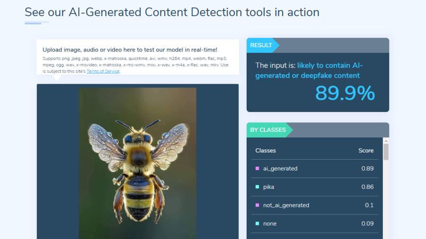Click the pika class name
This screenshot has width=426, height=239.
click(x=268, y=187)
